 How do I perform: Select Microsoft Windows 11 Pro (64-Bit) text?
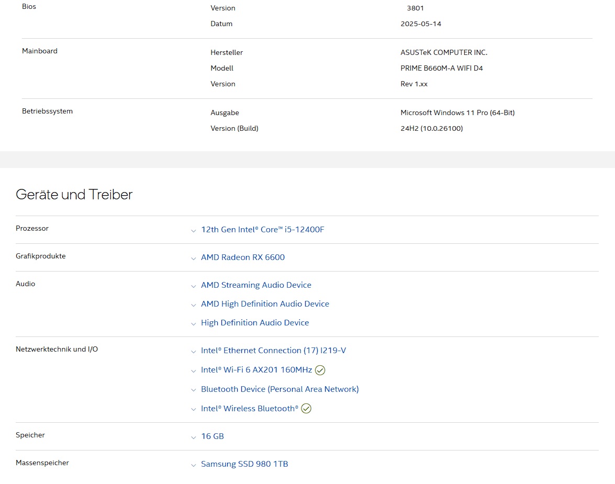458,113
